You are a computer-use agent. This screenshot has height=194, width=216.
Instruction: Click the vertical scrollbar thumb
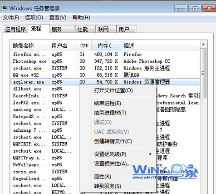pos(203,73)
